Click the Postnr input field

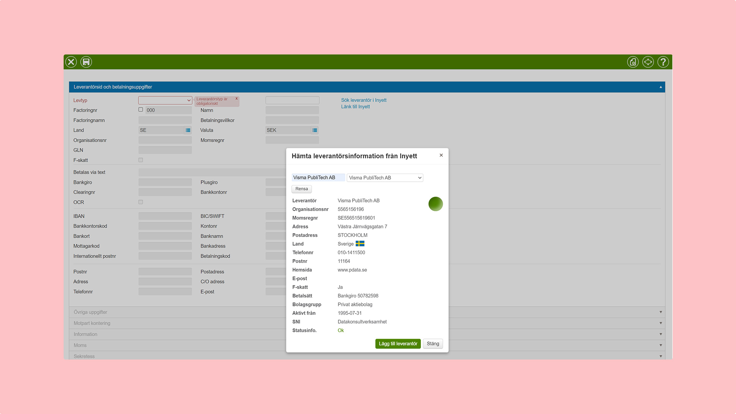tap(165, 272)
